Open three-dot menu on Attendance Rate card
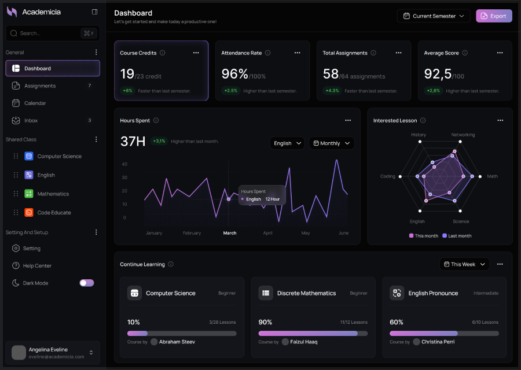Screen dimensions: 521x370 click(297, 53)
